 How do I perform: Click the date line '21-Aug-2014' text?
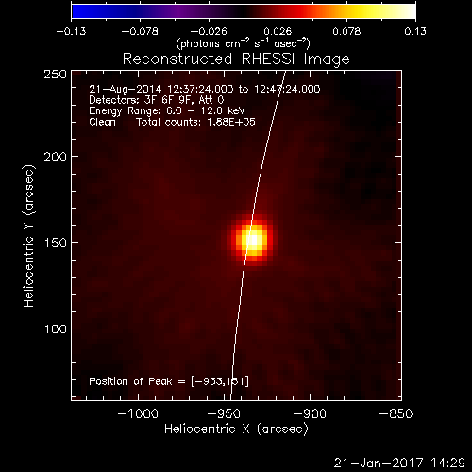125,89
